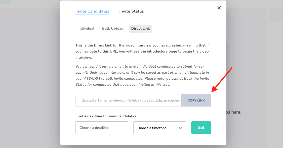Click the 'Set a deadline for your candidates' label
283x148 pixels.
107,116
